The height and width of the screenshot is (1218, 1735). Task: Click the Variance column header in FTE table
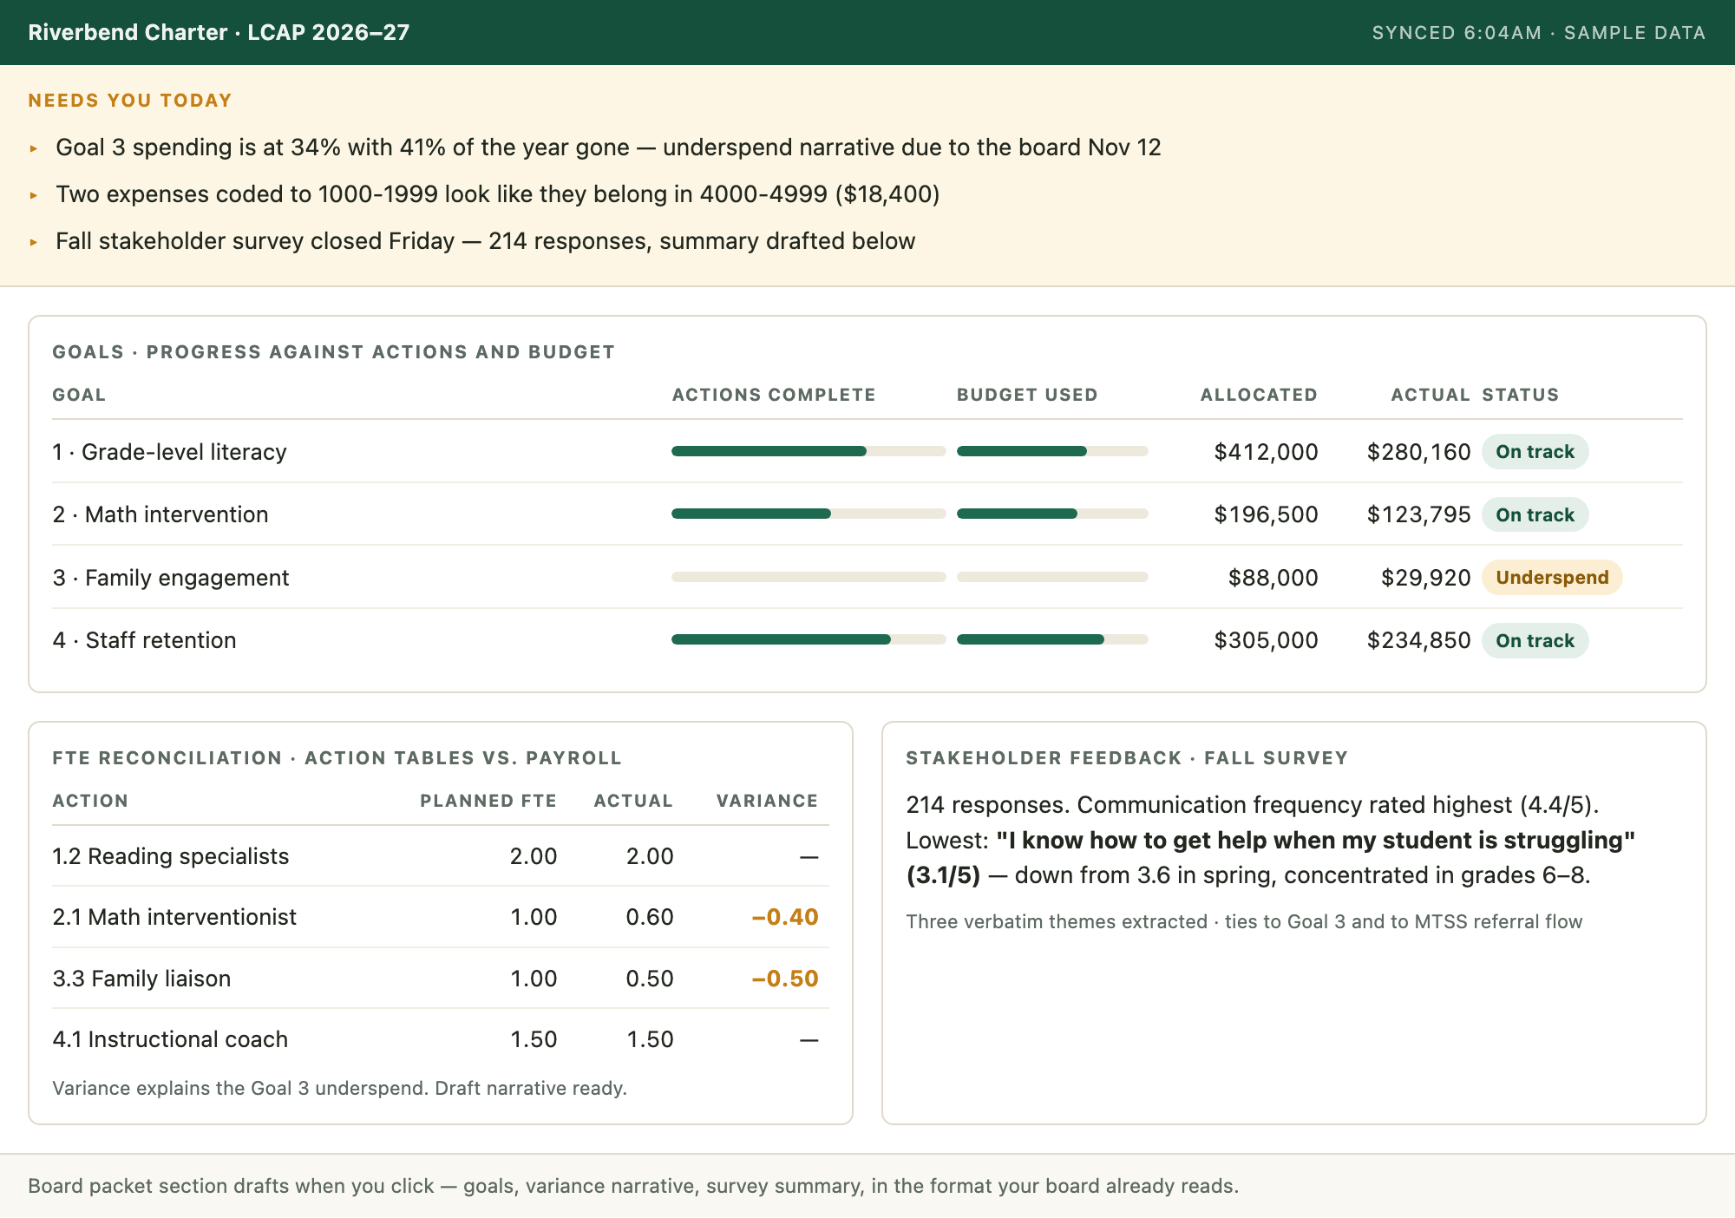point(767,801)
